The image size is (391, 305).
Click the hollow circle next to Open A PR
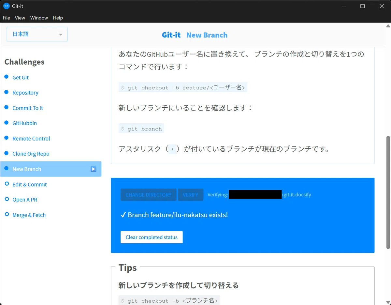[7, 199]
